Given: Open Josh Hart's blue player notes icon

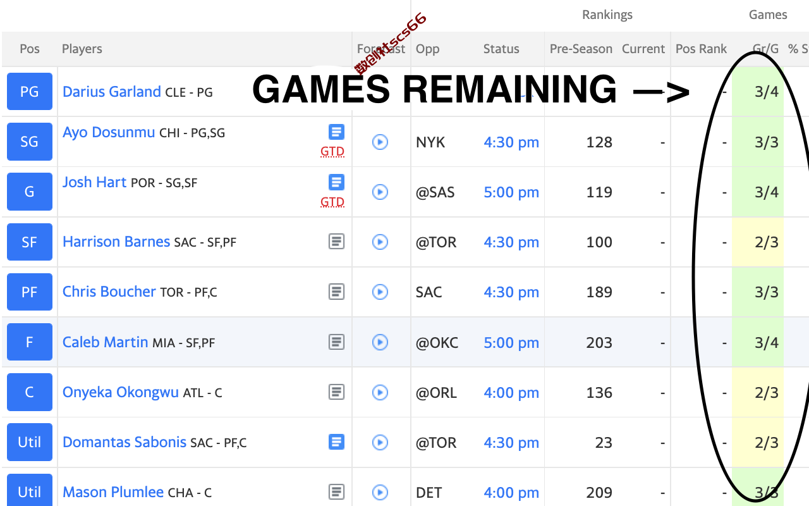Looking at the screenshot, I should (x=337, y=183).
